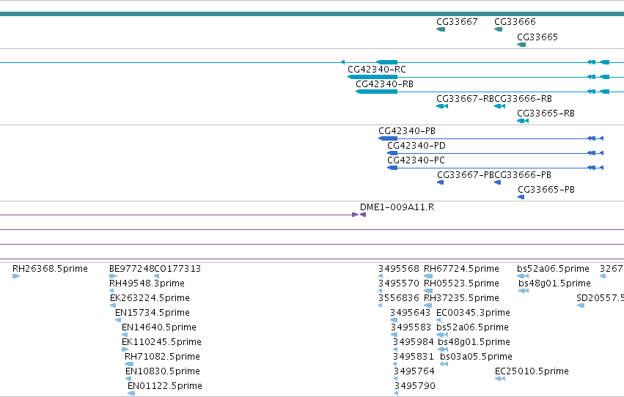Select feature 3495568
Viewport: 624px width, 397px height.
pyautogui.click(x=399, y=269)
